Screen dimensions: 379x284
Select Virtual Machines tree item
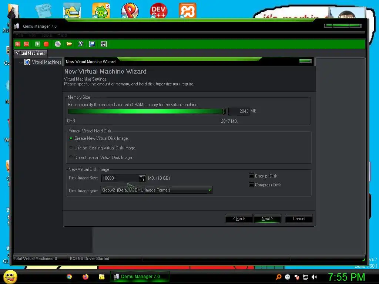pyautogui.click(x=47, y=62)
